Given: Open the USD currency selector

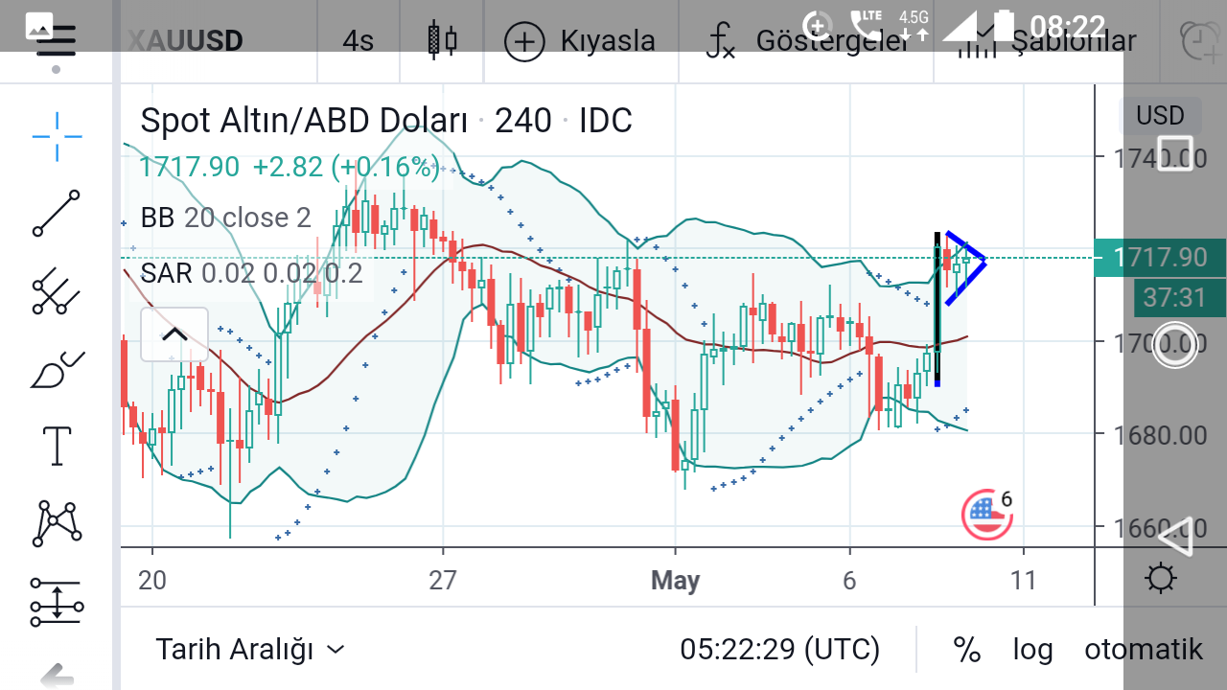Looking at the screenshot, I should pos(1160,116).
